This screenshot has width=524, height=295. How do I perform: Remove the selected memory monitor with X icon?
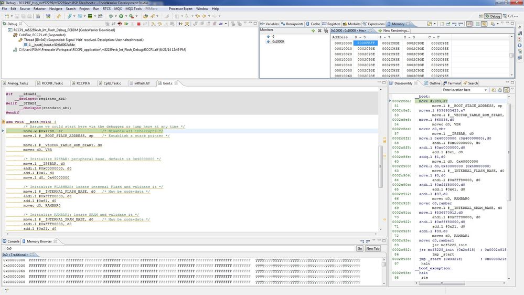click(319, 30)
